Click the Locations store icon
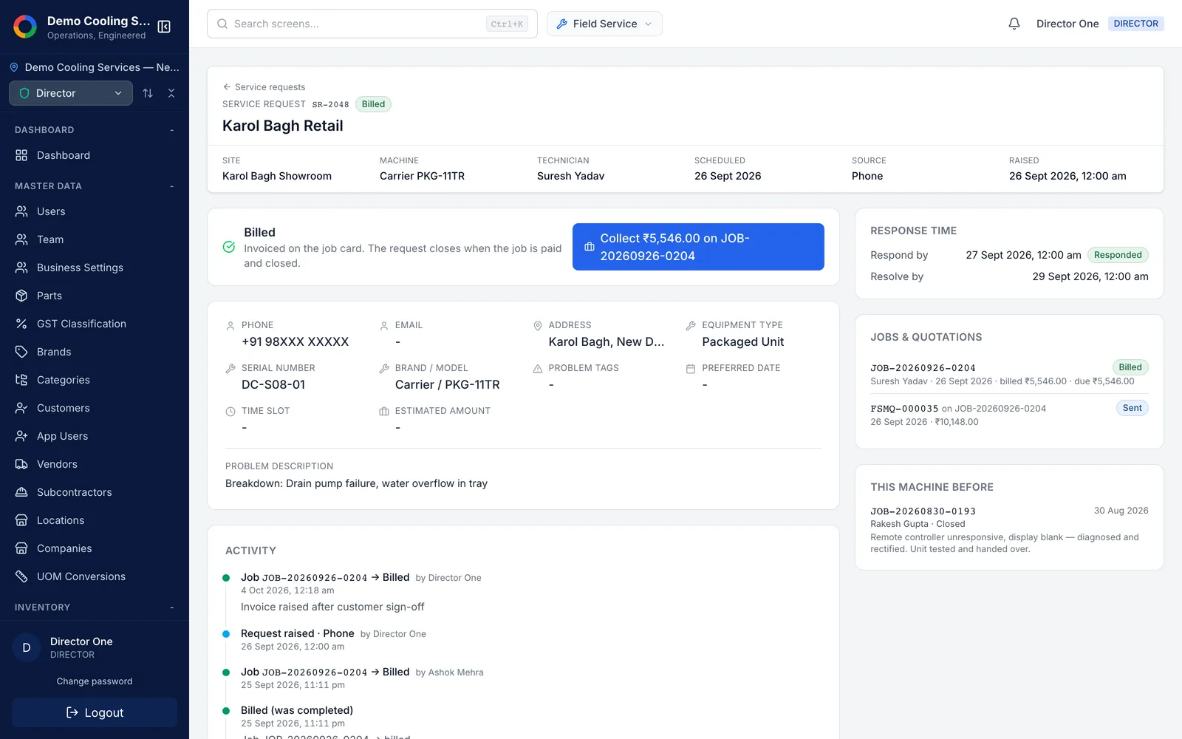Screen dimensions: 1182x739 [21, 520]
